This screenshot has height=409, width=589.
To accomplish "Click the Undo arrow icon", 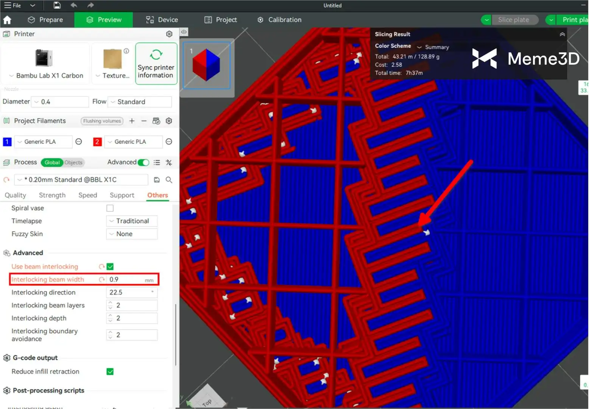I will 74,5.
